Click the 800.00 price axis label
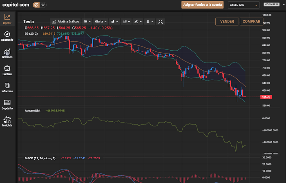 point(266,53)
